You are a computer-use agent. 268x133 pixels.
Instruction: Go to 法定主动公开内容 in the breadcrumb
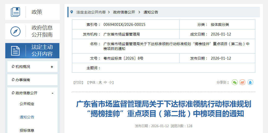pos(91,12)
